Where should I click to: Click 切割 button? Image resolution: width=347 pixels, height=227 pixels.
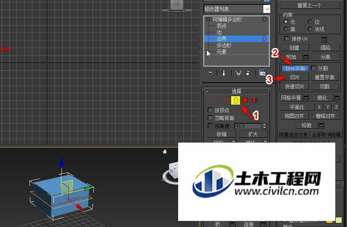point(325,86)
